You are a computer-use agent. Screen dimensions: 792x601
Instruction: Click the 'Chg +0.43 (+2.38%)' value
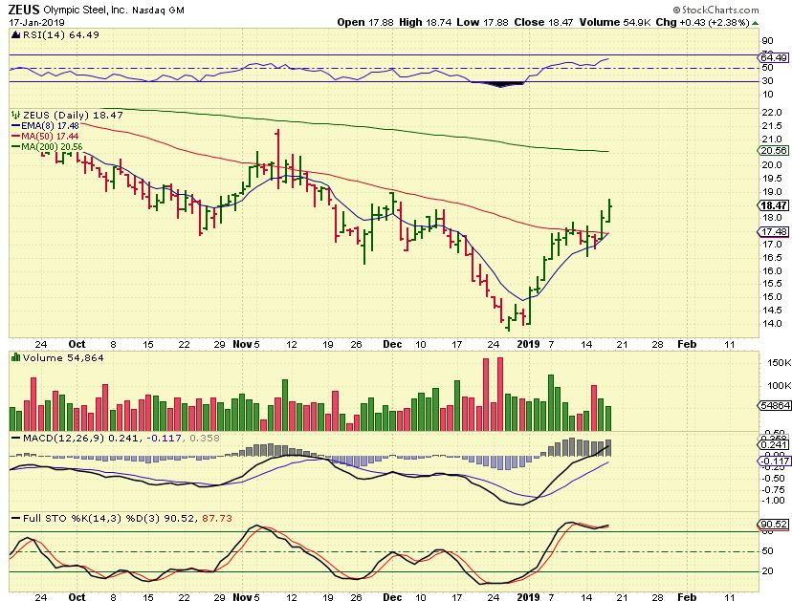702,22
